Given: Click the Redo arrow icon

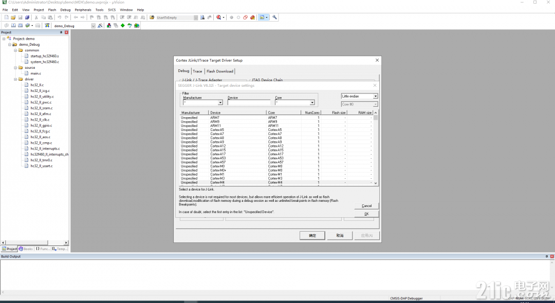Looking at the screenshot, I should tap(66, 17).
